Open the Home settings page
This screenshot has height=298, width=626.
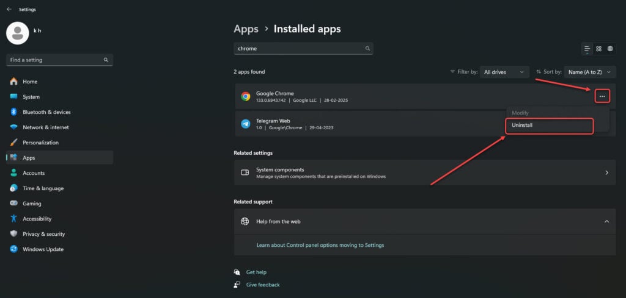[59, 82]
